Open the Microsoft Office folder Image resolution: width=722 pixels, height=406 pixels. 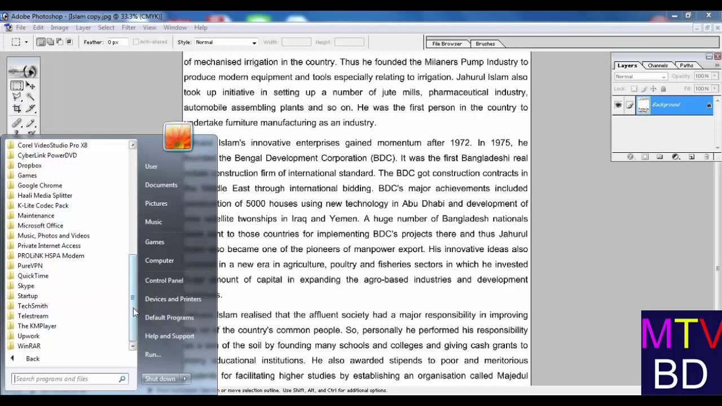[40, 226]
